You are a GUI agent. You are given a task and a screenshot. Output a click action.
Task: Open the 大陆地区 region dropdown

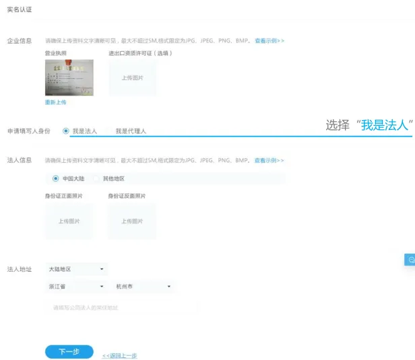[77, 269]
